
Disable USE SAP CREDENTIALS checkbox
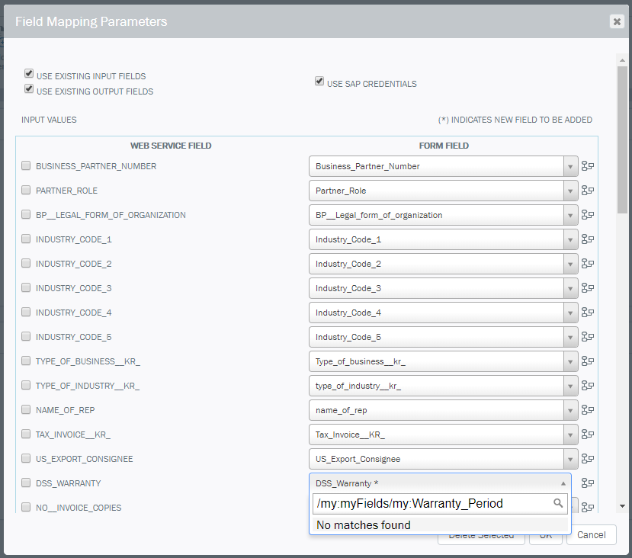tap(319, 81)
